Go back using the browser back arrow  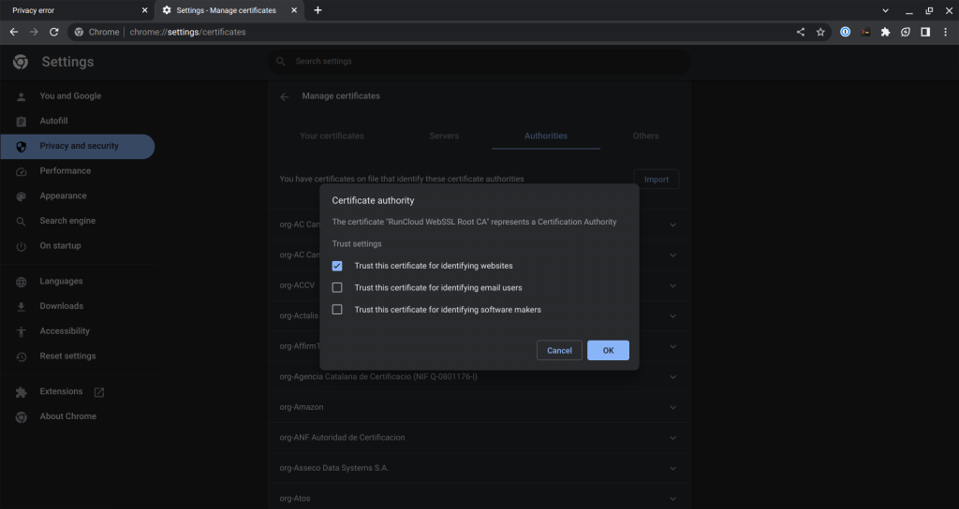pos(13,32)
